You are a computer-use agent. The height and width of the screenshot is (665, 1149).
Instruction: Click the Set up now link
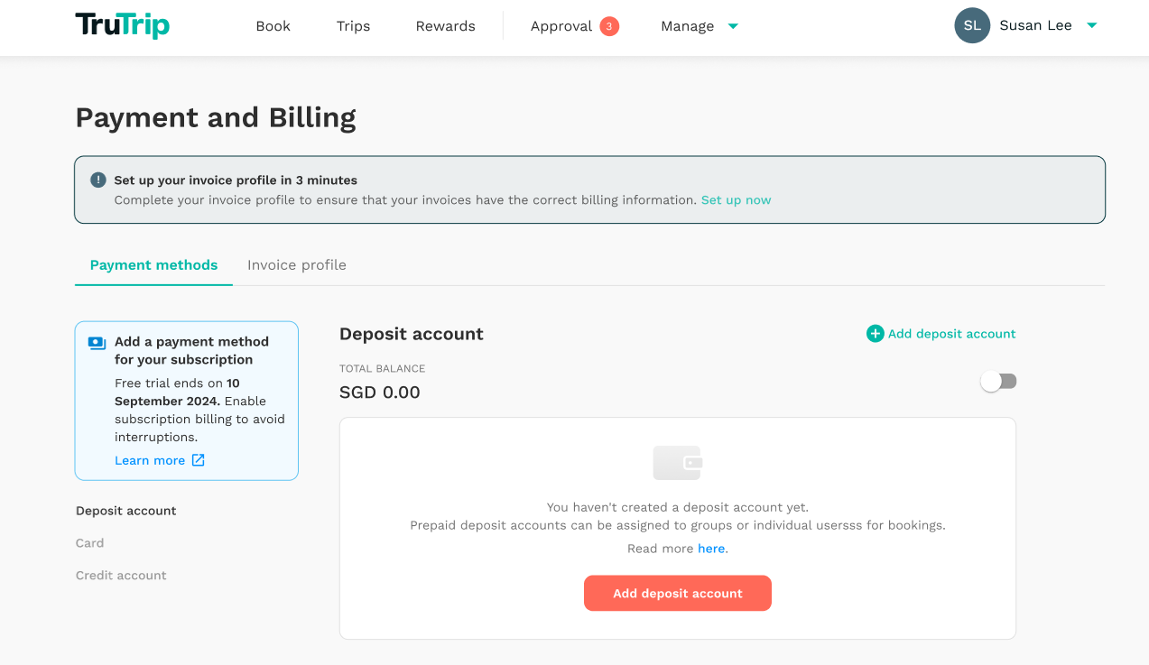click(736, 199)
